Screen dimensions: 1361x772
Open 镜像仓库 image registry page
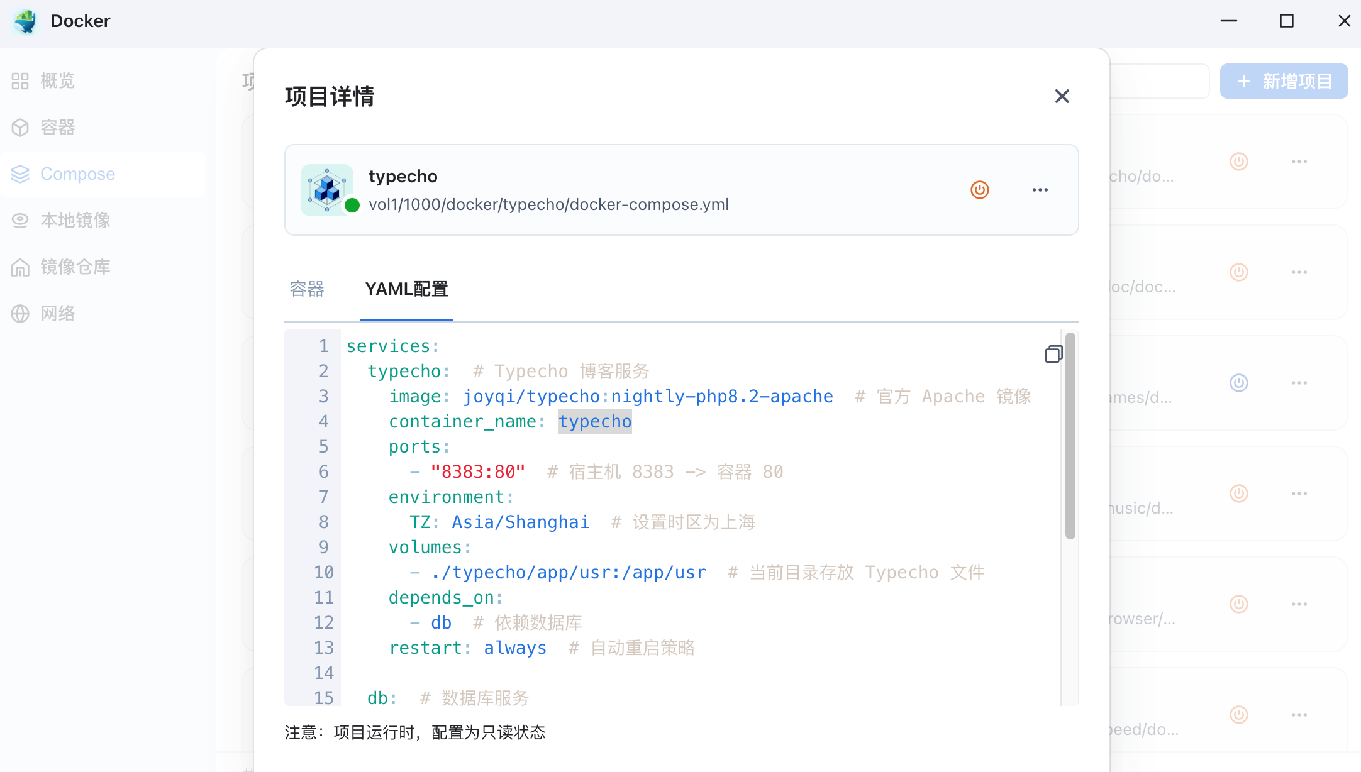coord(75,267)
